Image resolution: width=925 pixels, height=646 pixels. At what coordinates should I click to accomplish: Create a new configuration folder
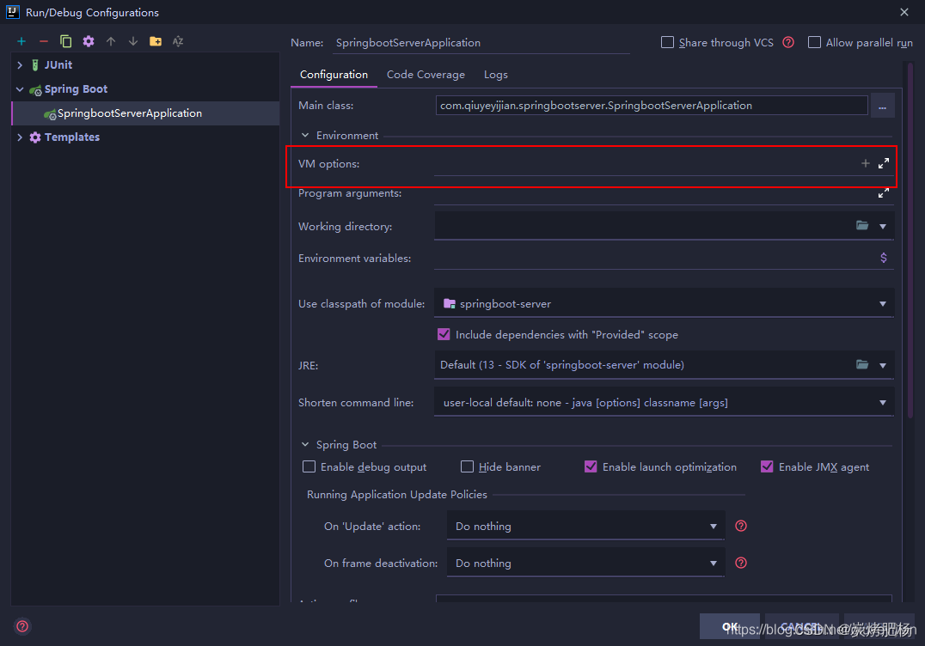click(x=155, y=40)
